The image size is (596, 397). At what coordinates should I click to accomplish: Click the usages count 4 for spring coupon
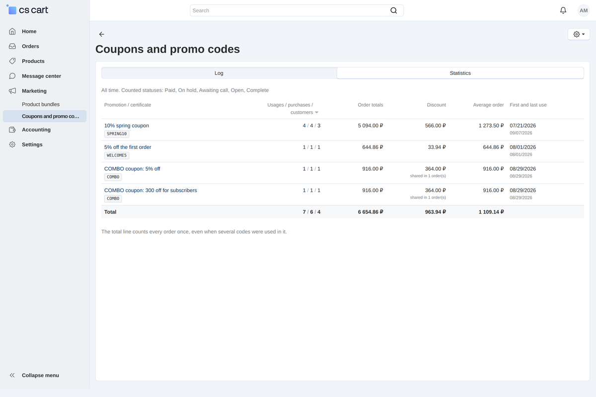tap(304, 126)
